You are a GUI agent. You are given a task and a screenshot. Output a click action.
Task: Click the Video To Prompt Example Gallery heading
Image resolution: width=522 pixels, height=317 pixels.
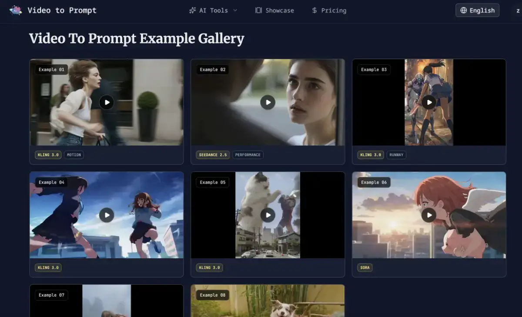tap(137, 39)
